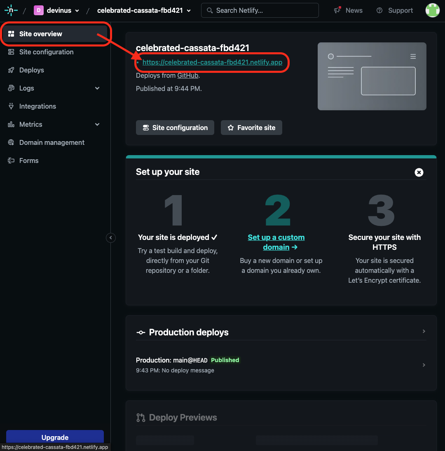445x451 pixels.
Task: Open notifications via the News bell icon
Action: click(337, 10)
